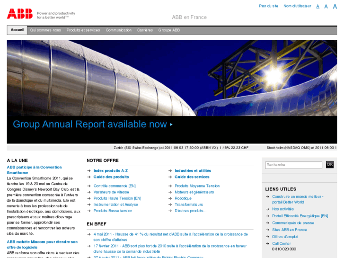
Task: Open Plan du site link
Action: coord(269,6)
